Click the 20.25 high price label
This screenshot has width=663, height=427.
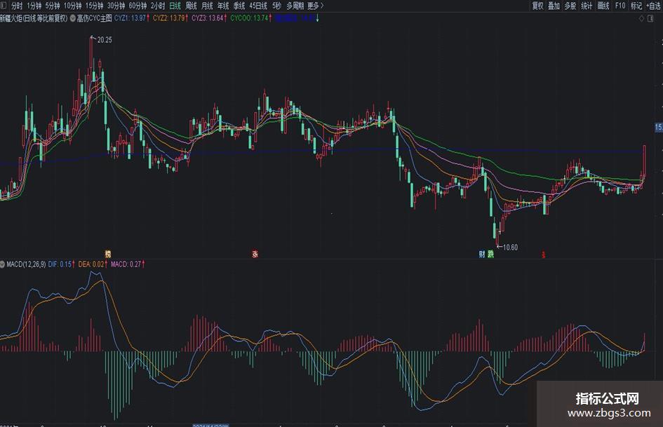pos(105,40)
